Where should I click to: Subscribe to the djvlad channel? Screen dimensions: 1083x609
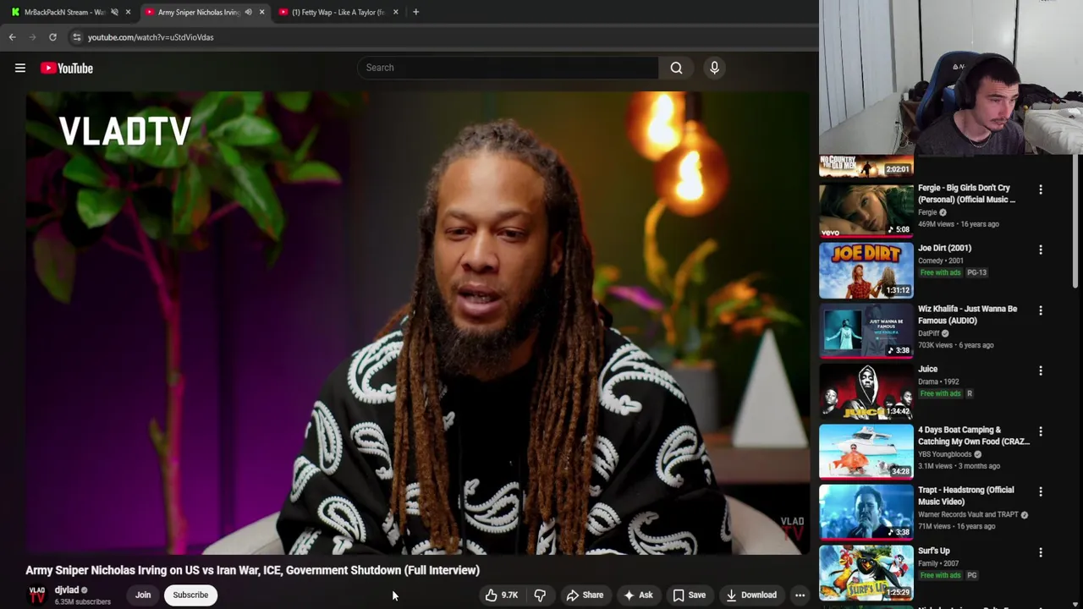point(190,595)
